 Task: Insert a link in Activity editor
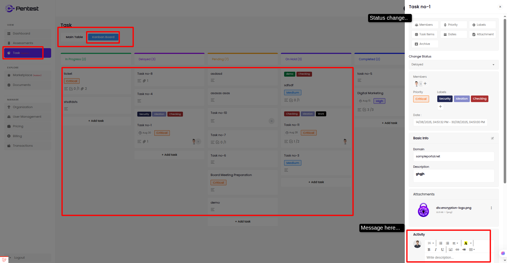coord(457,250)
